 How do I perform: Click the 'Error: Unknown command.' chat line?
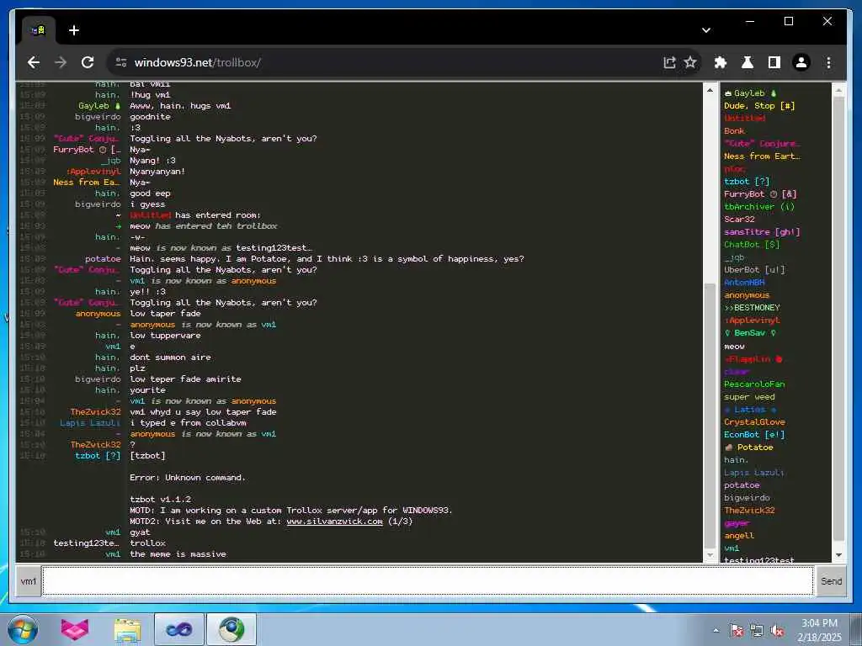point(188,478)
